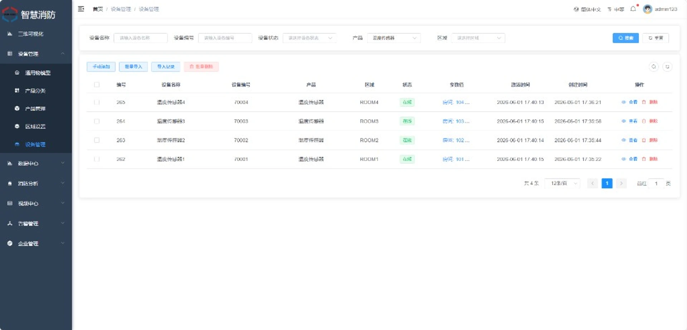Click the next page arrow

coord(622,183)
